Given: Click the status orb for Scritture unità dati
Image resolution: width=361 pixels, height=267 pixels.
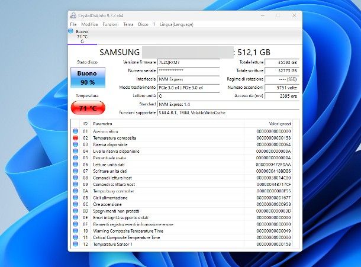Looking at the screenshot, I should (x=75, y=171).
